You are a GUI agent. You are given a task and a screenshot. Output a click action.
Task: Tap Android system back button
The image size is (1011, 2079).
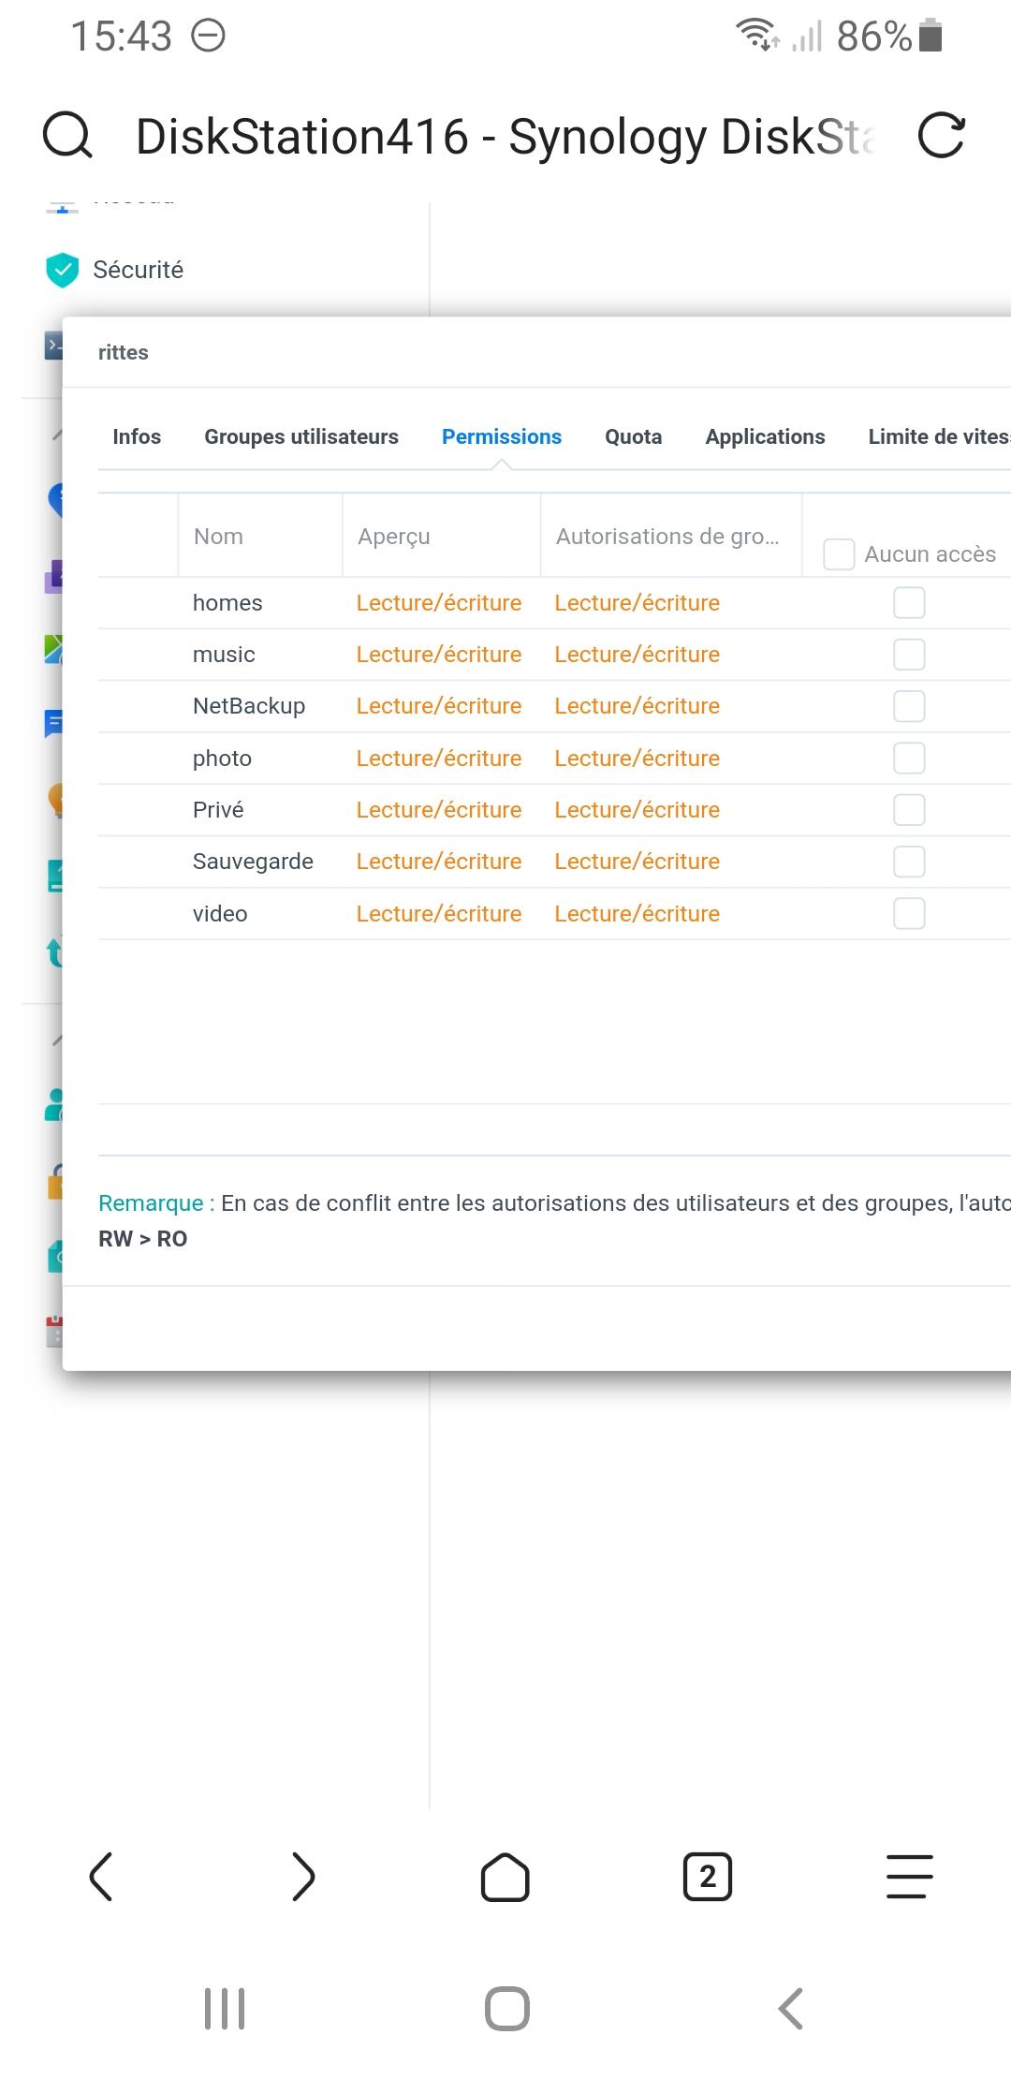pyautogui.click(x=791, y=2009)
